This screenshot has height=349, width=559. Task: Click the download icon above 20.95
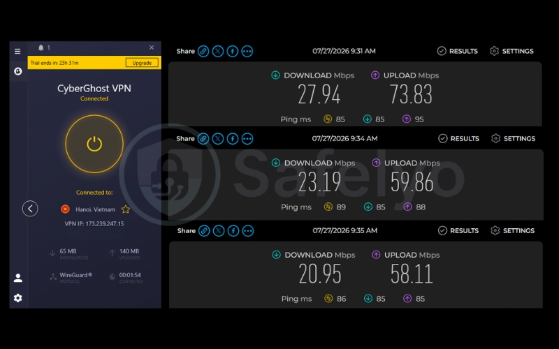click(x=276, y=255)
